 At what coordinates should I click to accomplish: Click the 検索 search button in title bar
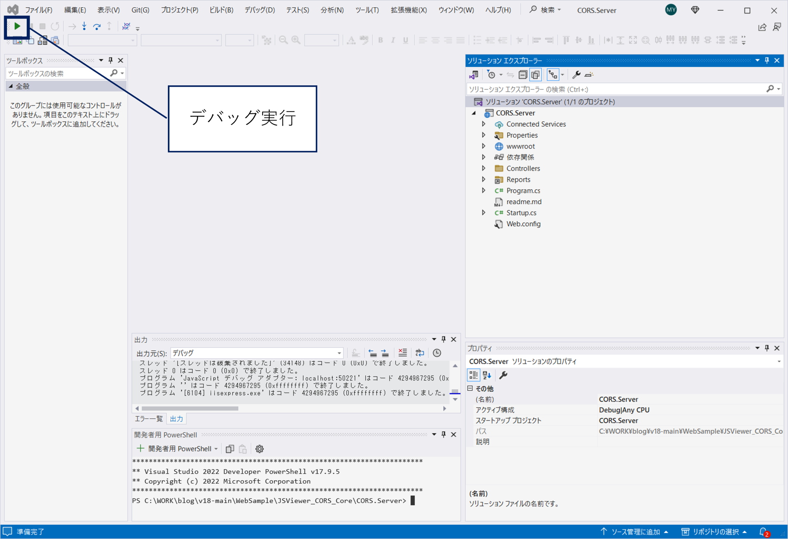click(545, 10)
